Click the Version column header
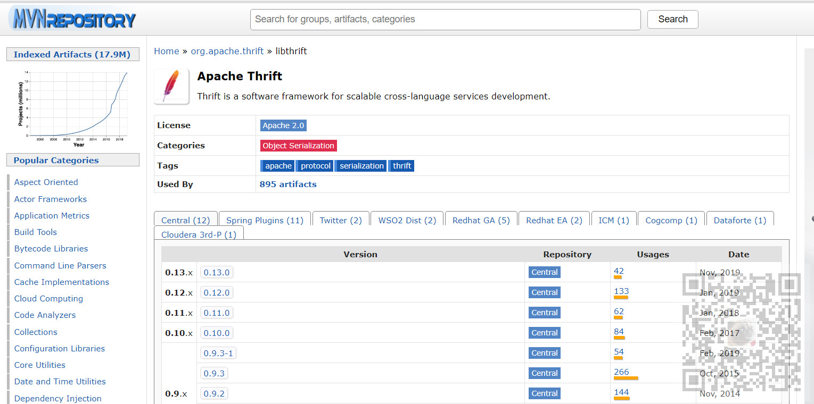 pyautogui.click(x=360, y=255)
